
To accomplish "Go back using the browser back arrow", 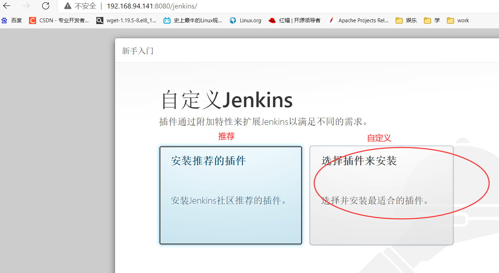I will tap(7, 6).
